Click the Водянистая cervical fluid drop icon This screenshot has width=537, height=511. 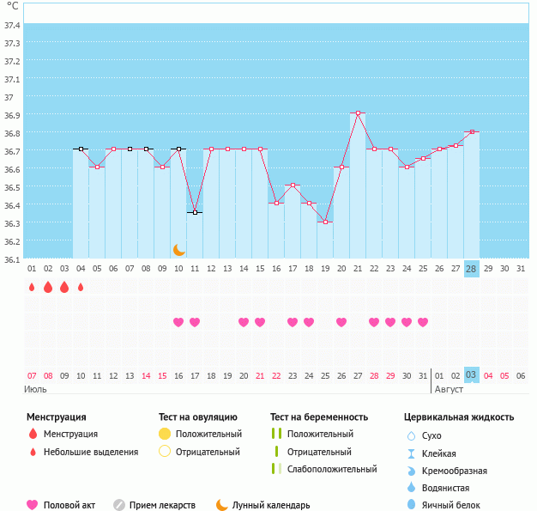pos(411,488)
